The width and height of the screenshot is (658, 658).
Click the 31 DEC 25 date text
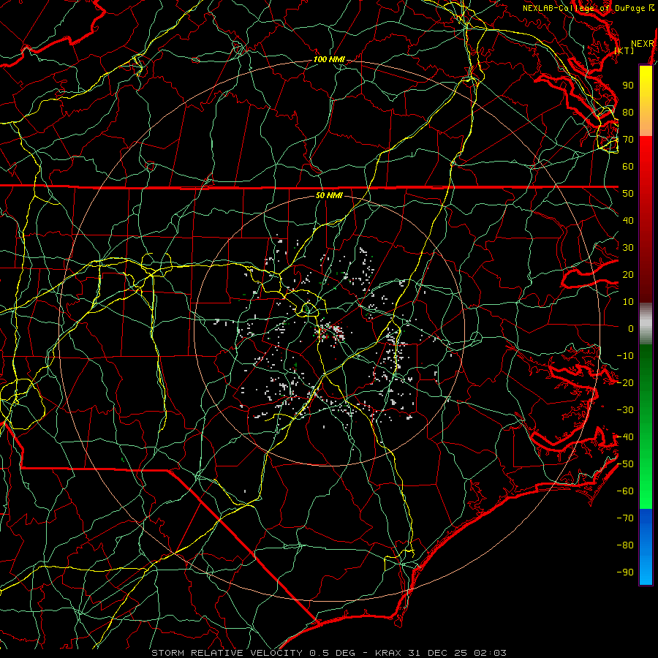click(x=437, y=653)
